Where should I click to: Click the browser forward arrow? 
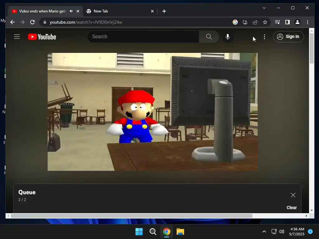[x=22, y=22]
